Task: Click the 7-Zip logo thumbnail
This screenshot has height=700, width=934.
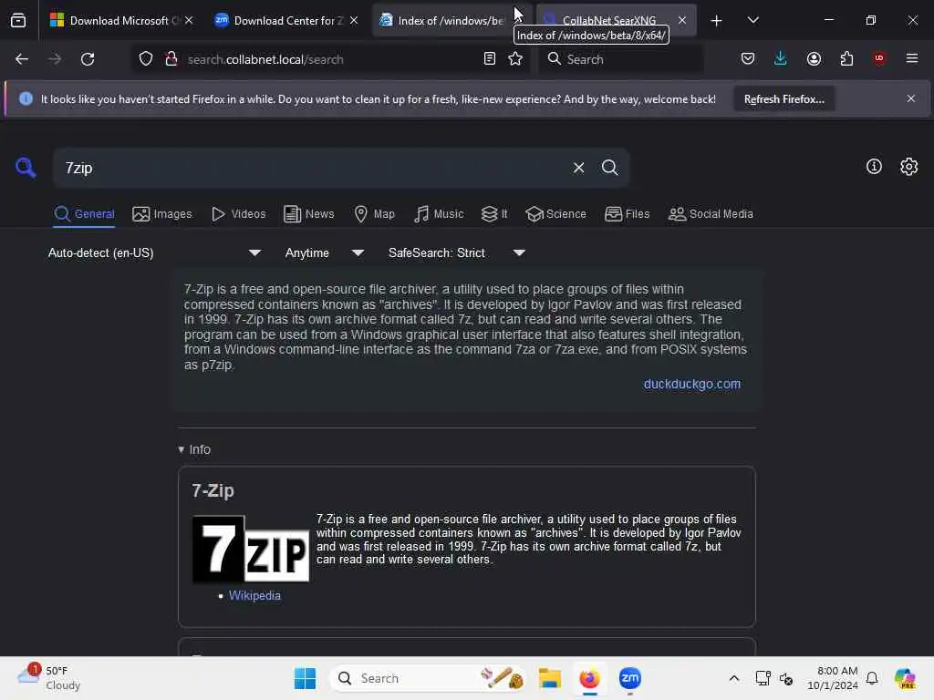Action: pyautogui.click(x=251, y=550)
